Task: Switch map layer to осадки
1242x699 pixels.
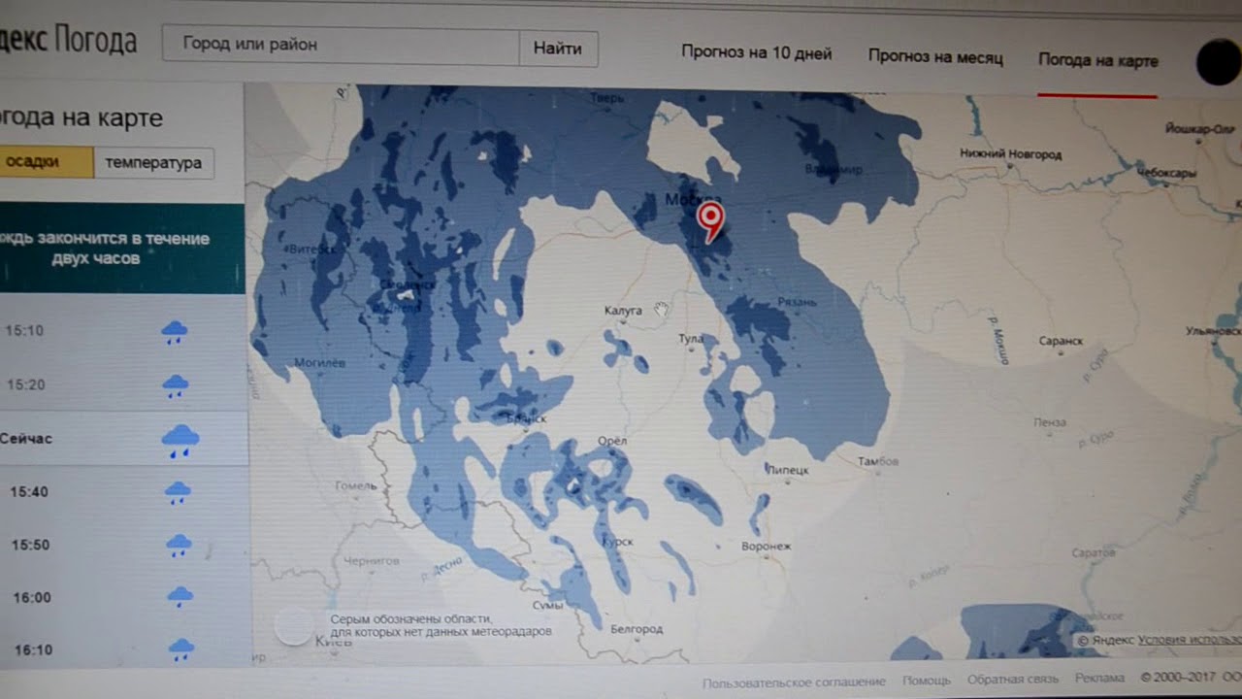Action: tap(47, 162)
